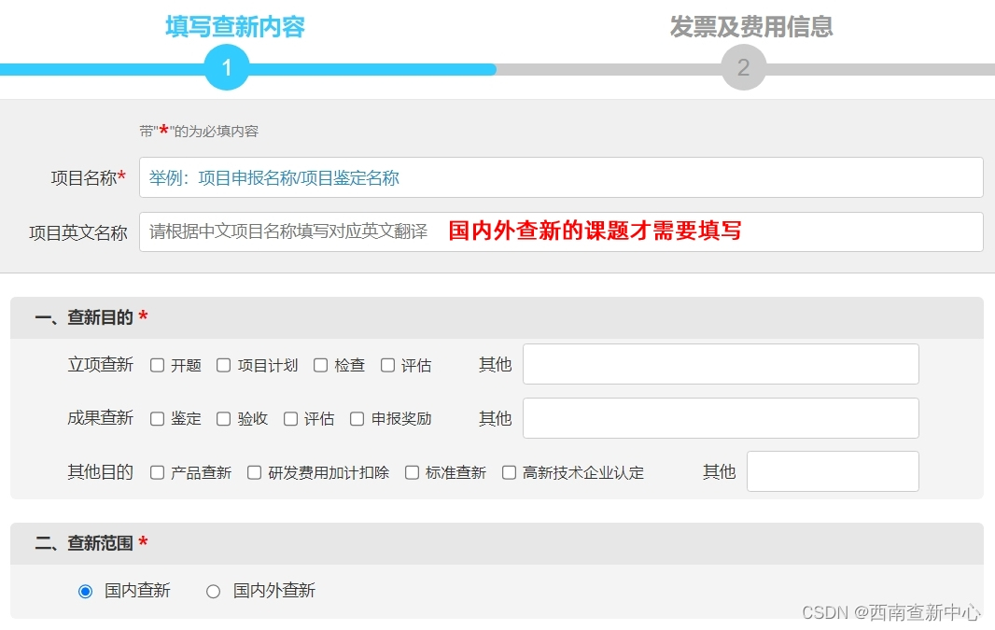Focus the 立项查新 其他 text field
Image resolution: width=995 pixels, height=630 pixels.
point(721,364)
